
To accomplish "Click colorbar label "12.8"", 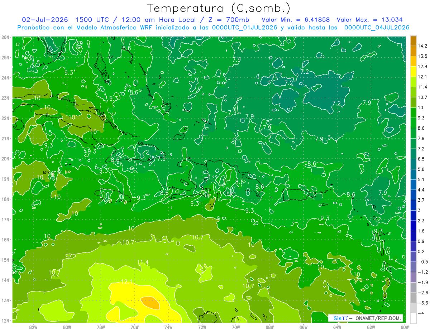I will [422, 66].
